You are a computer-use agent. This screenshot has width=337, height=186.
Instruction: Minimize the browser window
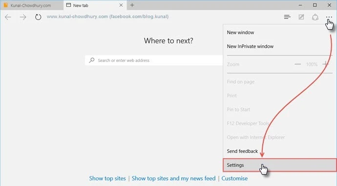coord(300,5)
